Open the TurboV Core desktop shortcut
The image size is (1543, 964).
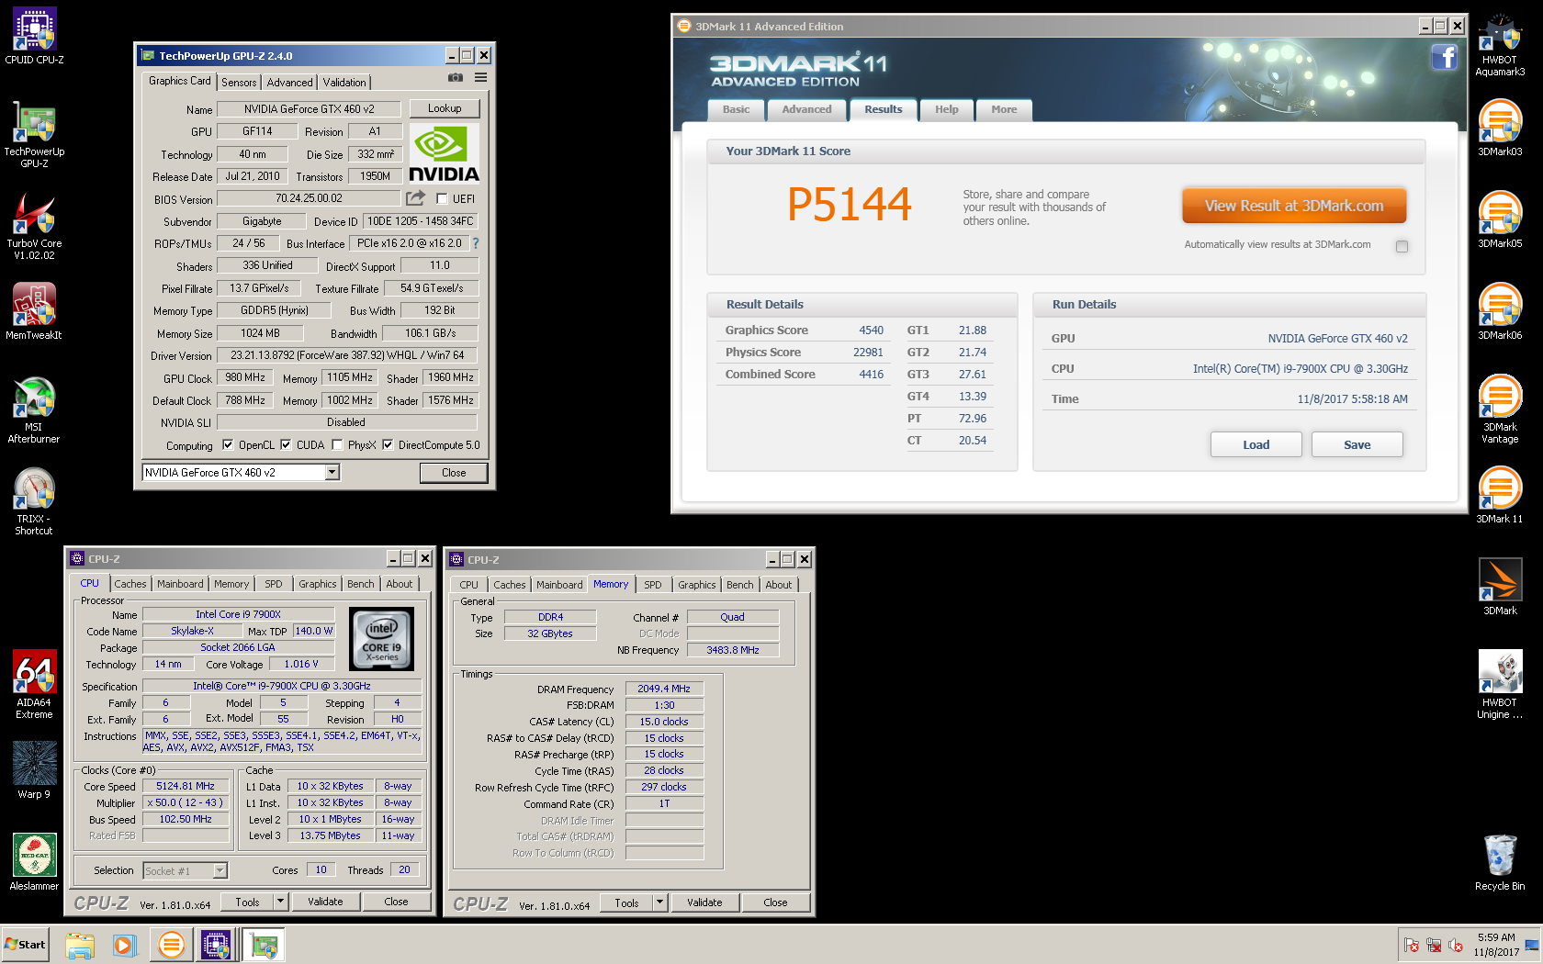click(34, 226)
